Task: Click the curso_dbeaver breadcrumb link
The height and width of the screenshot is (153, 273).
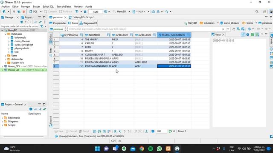Action: 230,23
